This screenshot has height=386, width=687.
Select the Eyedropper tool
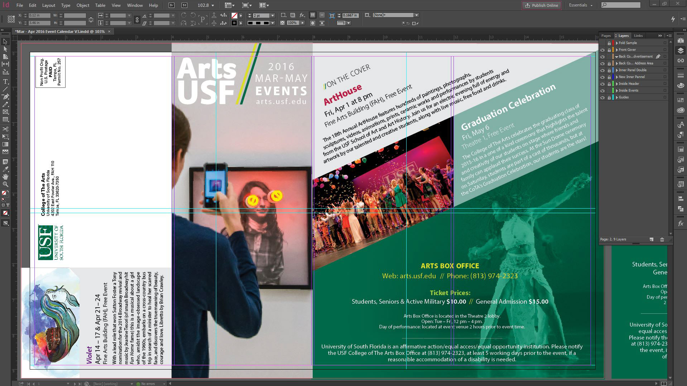point(5,169)
